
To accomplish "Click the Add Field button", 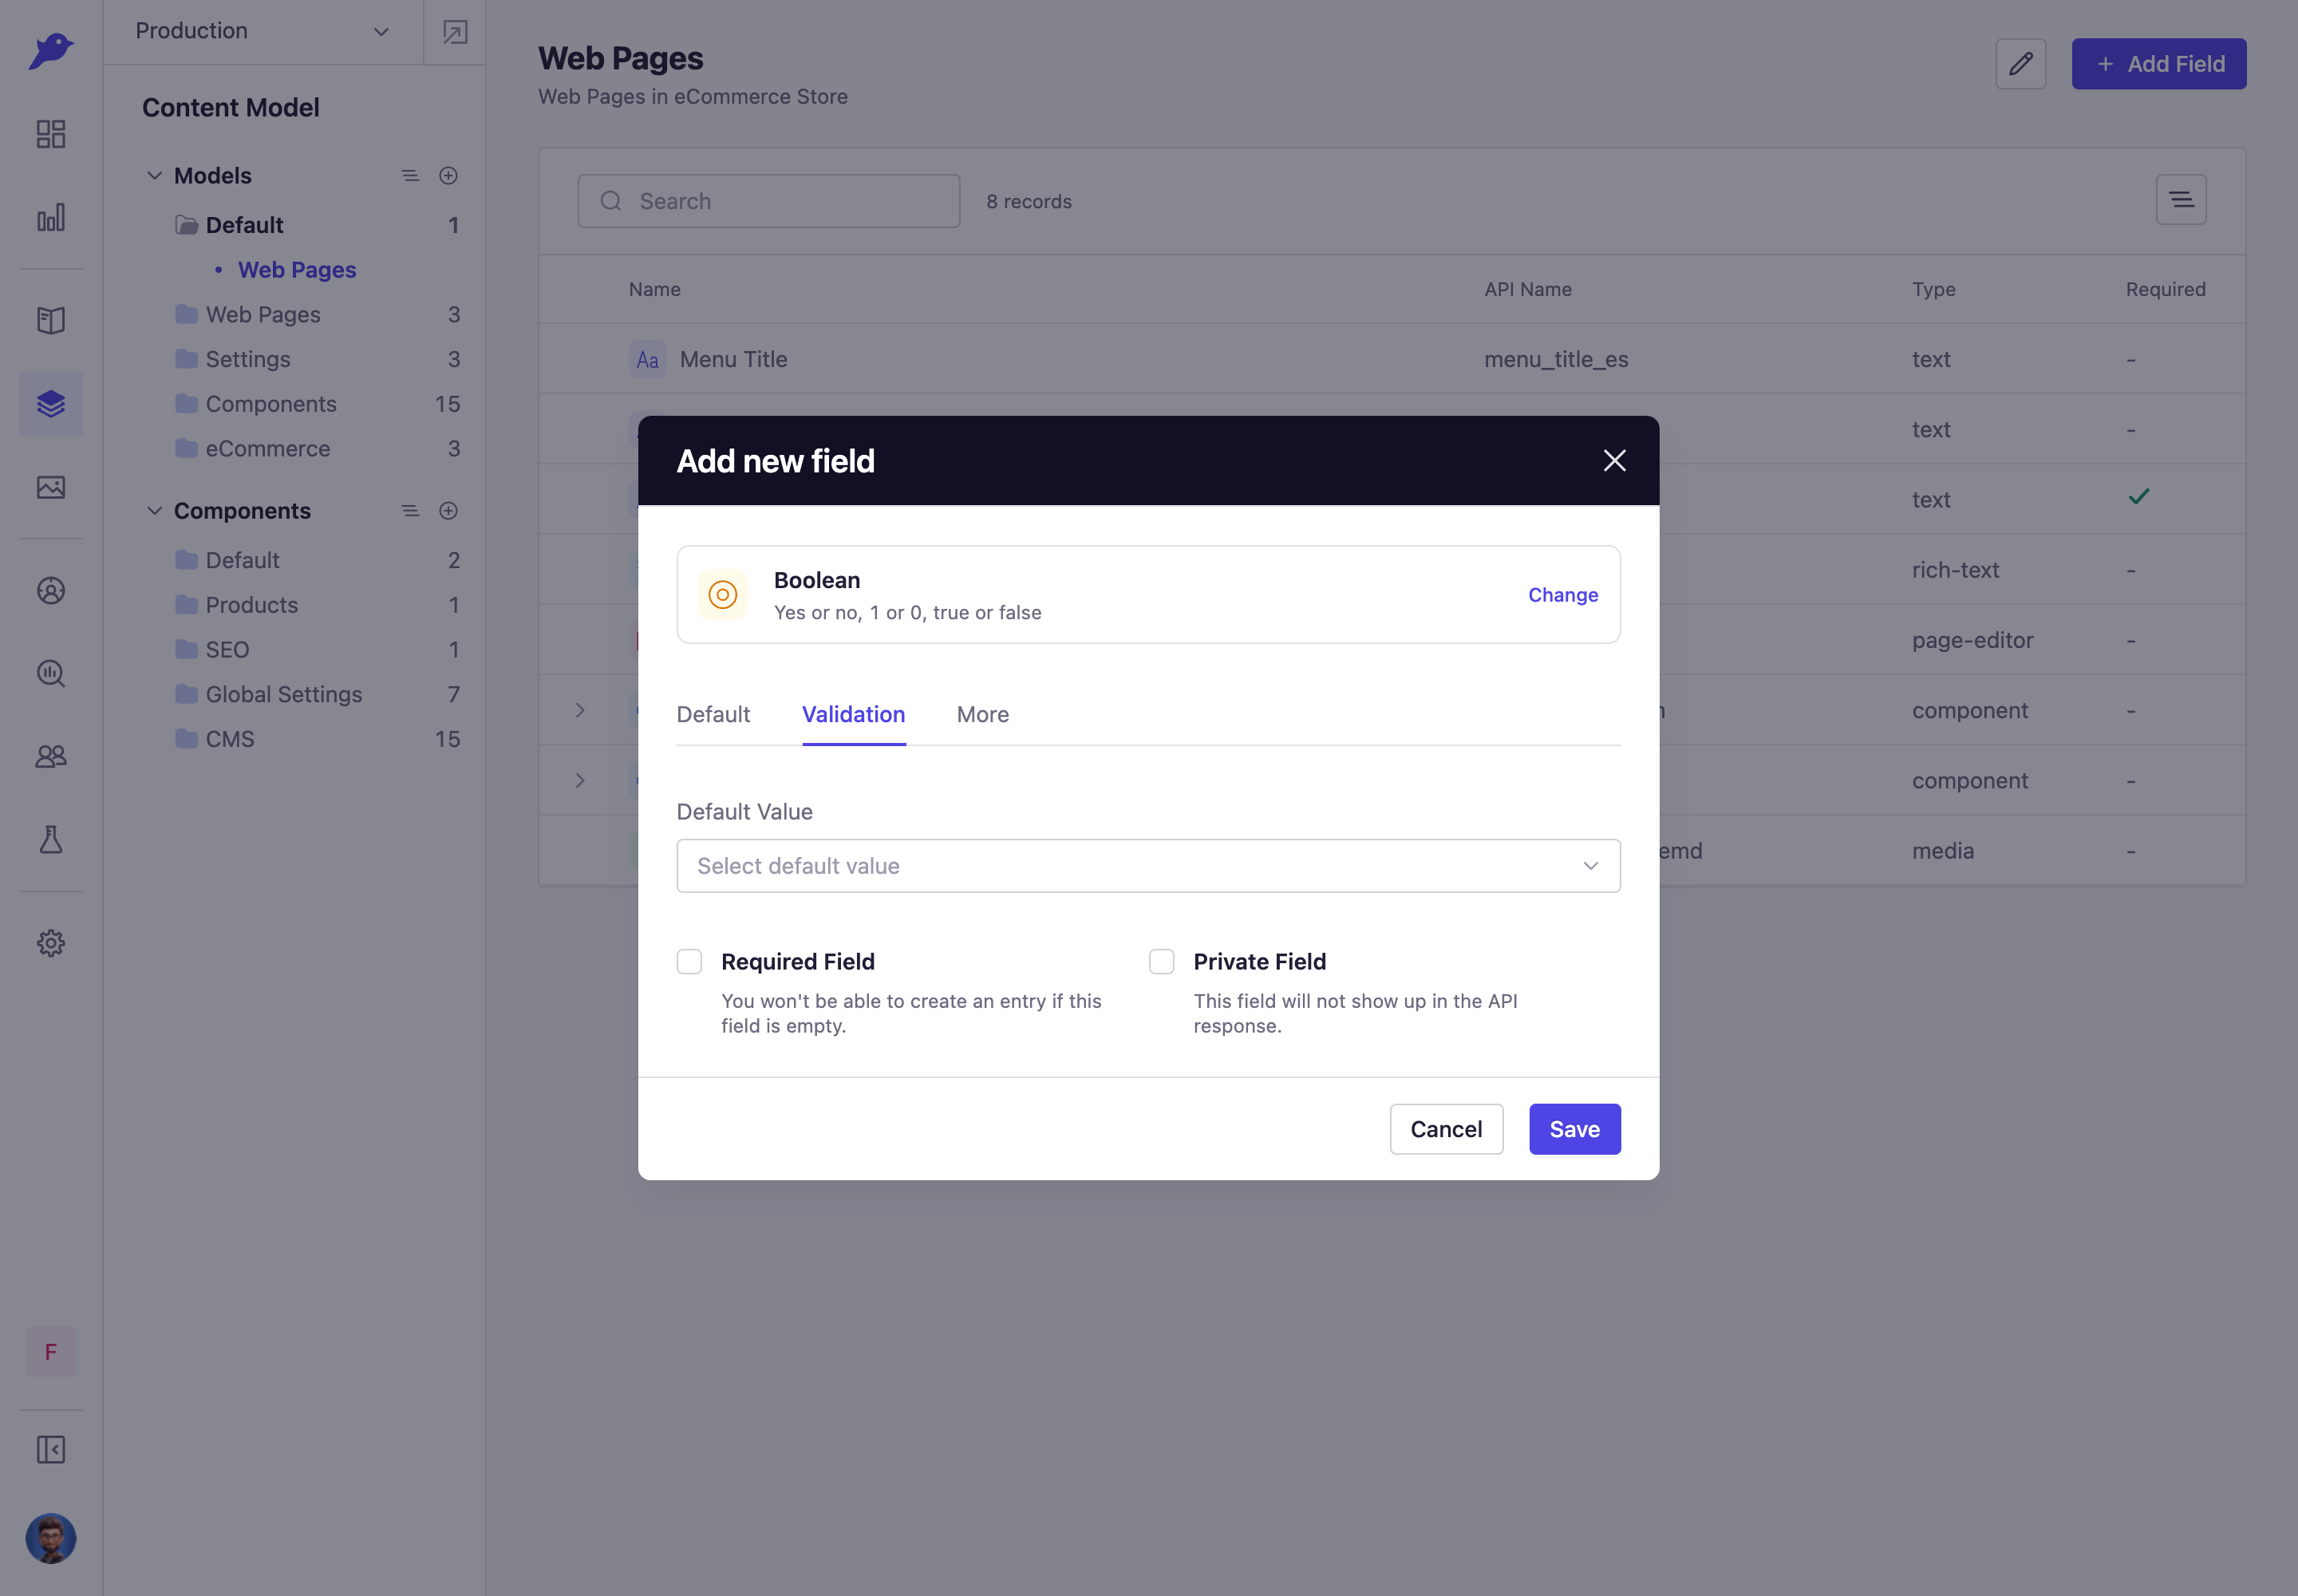I will pos(2158,64).
